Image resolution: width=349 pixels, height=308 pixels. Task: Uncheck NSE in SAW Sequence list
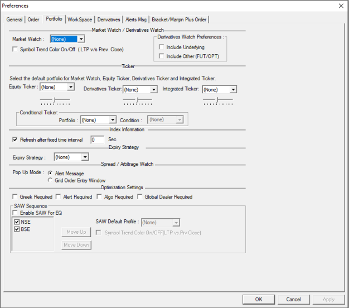pyautogui.click(x=17, y=222)
